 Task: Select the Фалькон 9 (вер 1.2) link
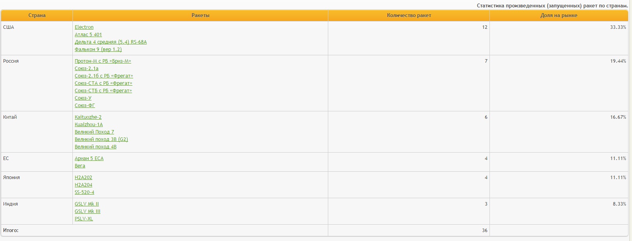98,49
